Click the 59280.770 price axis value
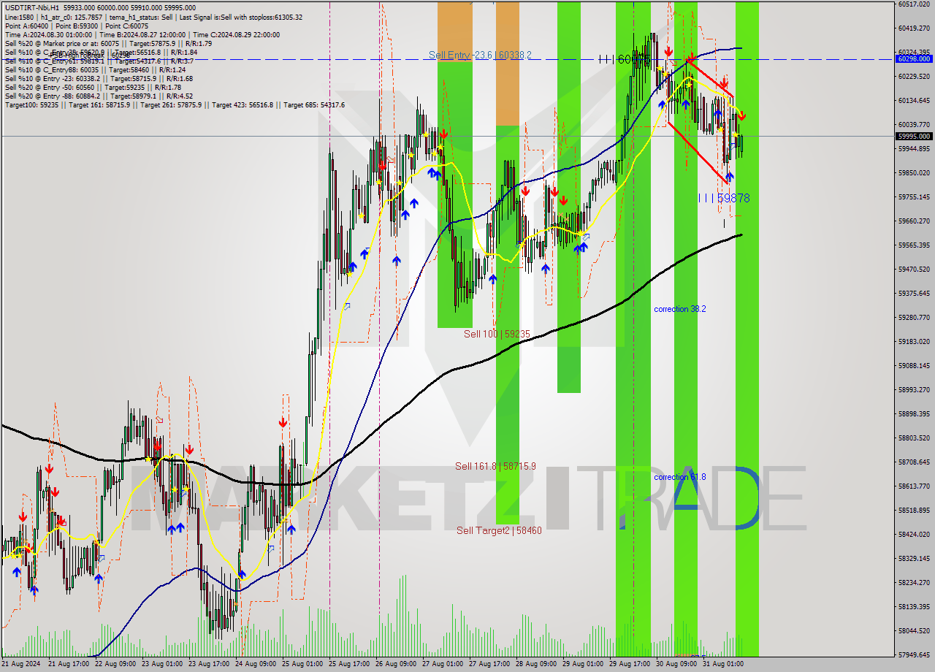The image size is (935, 672). [915, 317]
